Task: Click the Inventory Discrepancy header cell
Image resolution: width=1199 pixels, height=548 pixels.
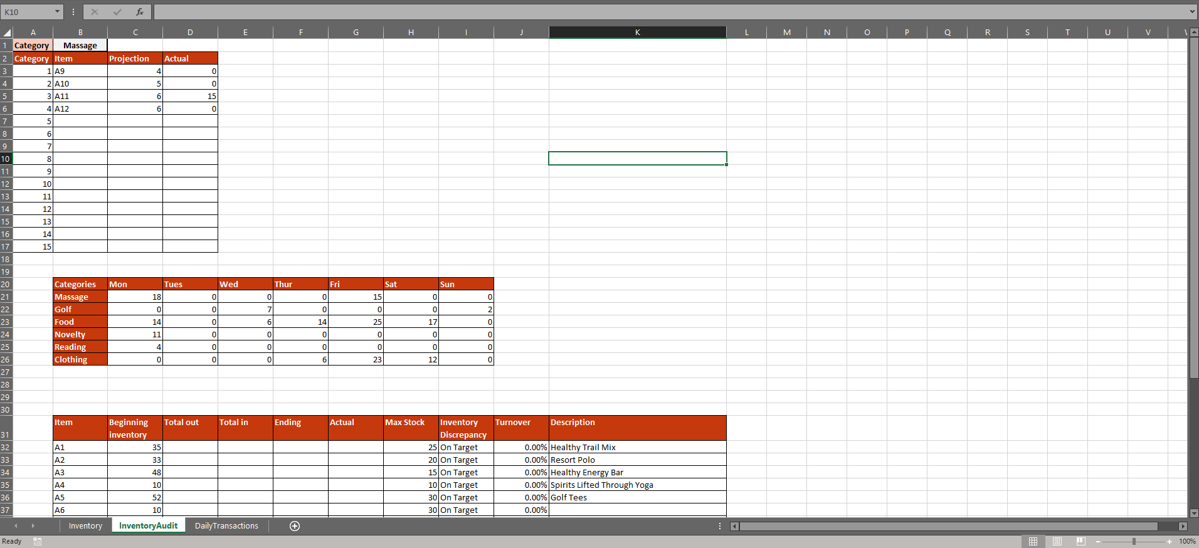Action: point(466,428)
